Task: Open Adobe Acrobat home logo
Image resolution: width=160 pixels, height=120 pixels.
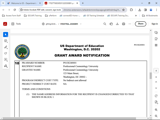Action: 5,24
